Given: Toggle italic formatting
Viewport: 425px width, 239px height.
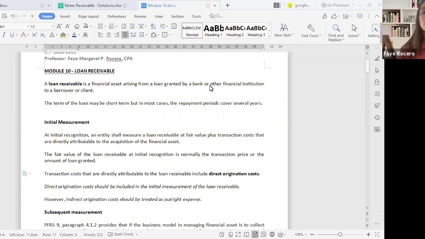Looking at the screenshot, I should pyautogui.click(x=4, y=35).
